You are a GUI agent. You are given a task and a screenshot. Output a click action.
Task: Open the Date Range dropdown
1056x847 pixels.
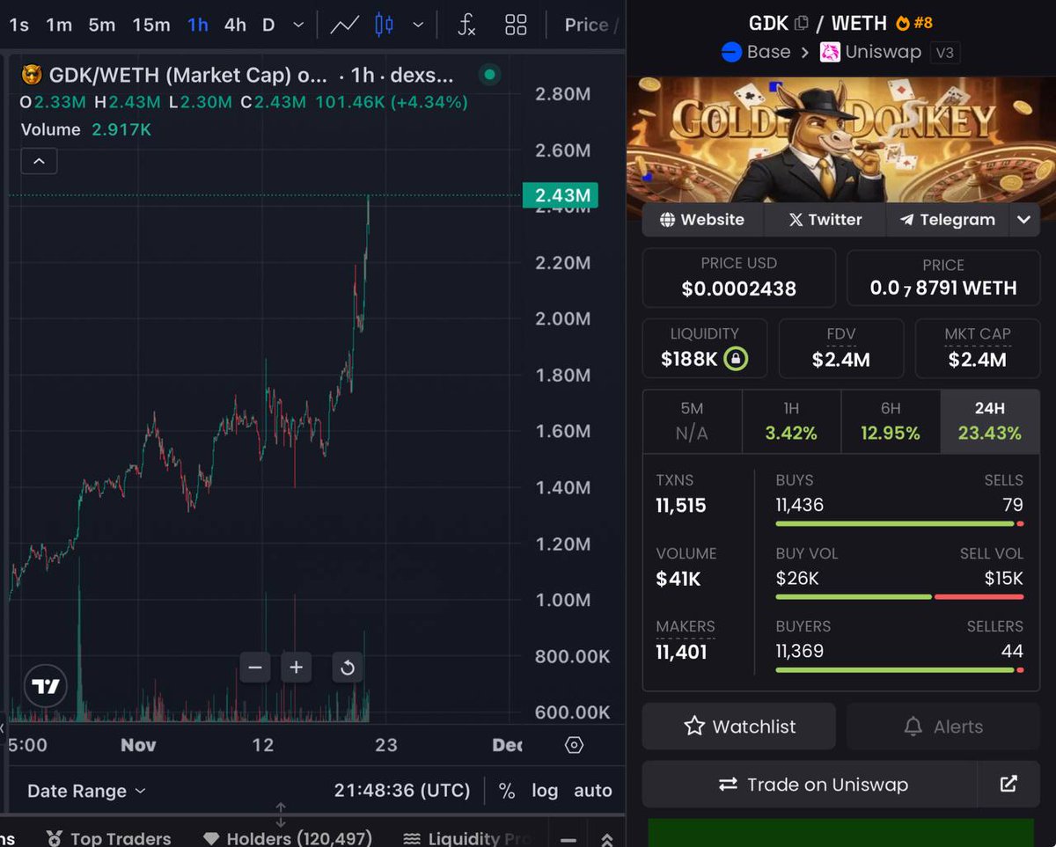(x=86, y=791)
